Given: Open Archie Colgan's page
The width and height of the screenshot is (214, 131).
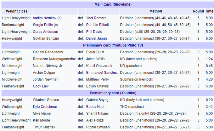Looking at the screenshot, I should 44,73.
